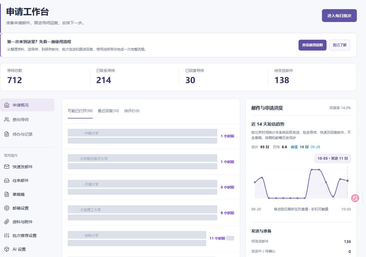Switch to the 待评价(6) tab
The height and width of the screenshot is (257, 366).
click(x=132, y=111)
